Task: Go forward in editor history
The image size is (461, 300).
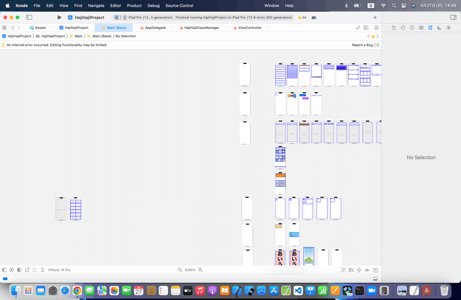Action: point(19,28)
